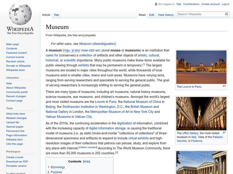Click the Log in link

[225, 4]
